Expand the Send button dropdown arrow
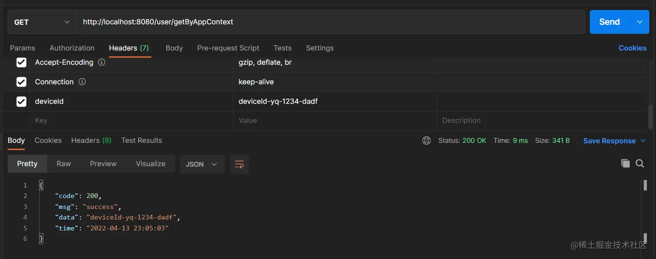This screenshot has width=656, height=259. (x=640, y=22)
